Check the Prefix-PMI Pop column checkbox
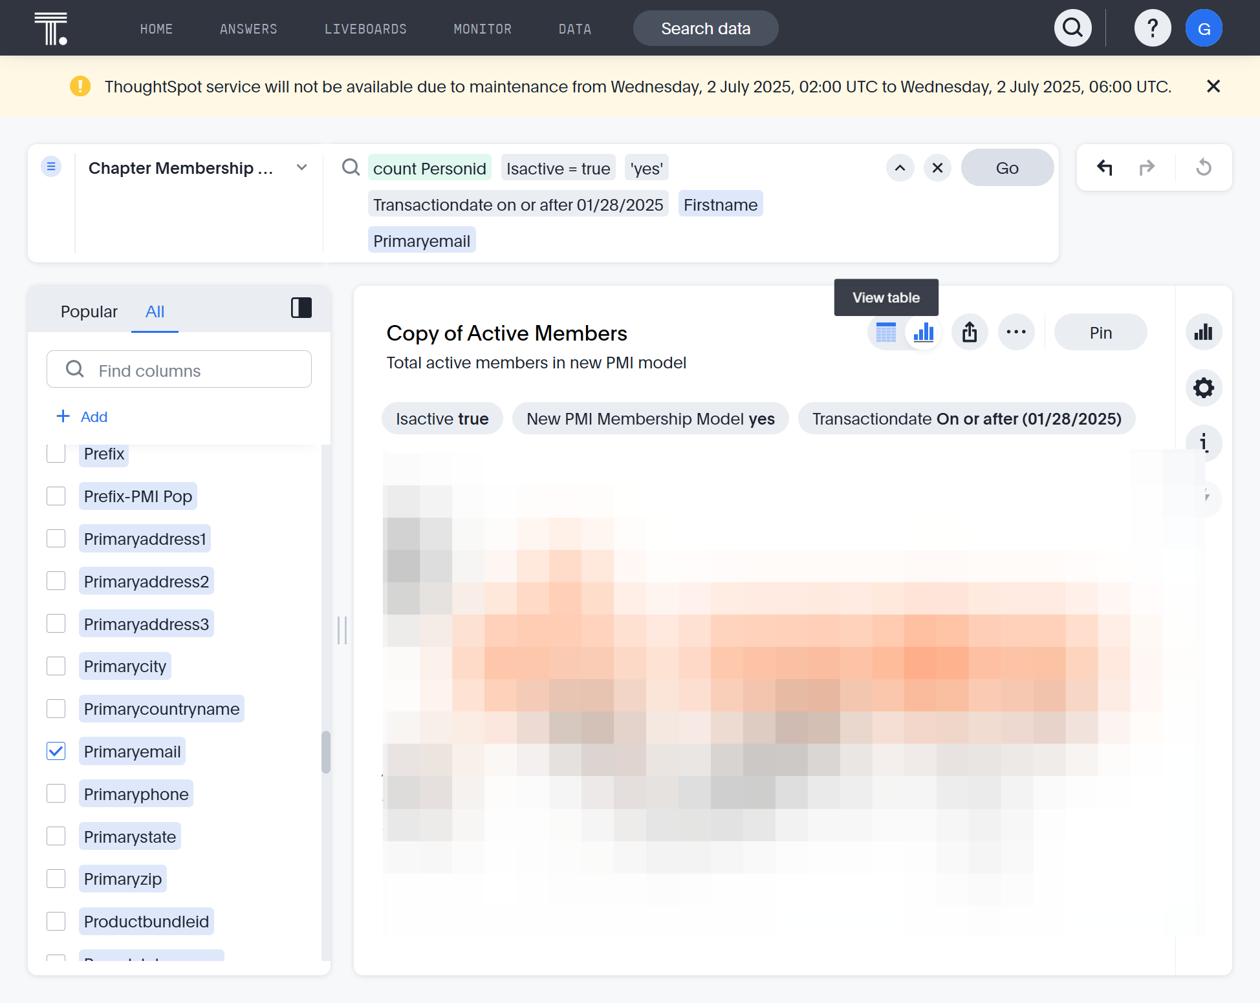Viewport: 1260px width, 1003px height. coord(56,496)
